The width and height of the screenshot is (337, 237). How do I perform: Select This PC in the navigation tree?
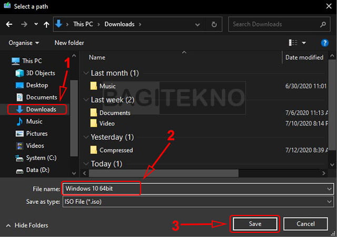pos(27,61)
